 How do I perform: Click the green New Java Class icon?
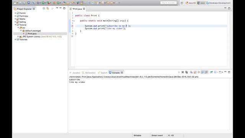[58, 3]
